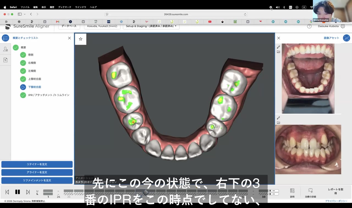Open the Setup & Staging 1 dropdown
Screen dimensions: 352x208
click(151, 26)
